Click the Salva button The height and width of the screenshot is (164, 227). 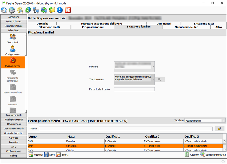coord(49,155)
